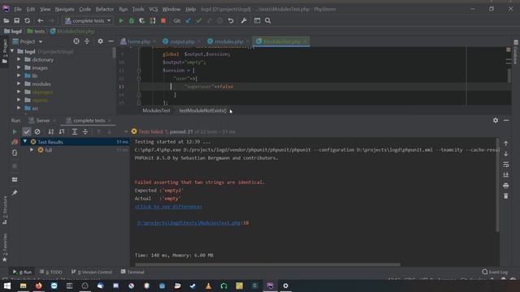Click the Synchronize/reload icon
The width and height of the screenshot is (520, 292).
[27, 20]
